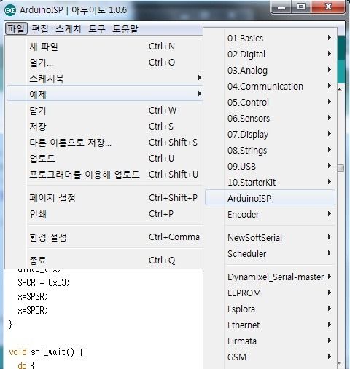
Task: Open the 도움말 menu
Action: tap(125, 29)
